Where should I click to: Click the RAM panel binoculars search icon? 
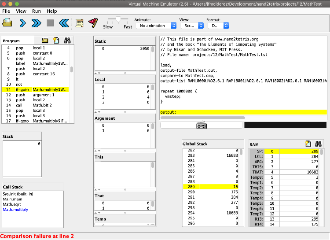coord(319,144)
